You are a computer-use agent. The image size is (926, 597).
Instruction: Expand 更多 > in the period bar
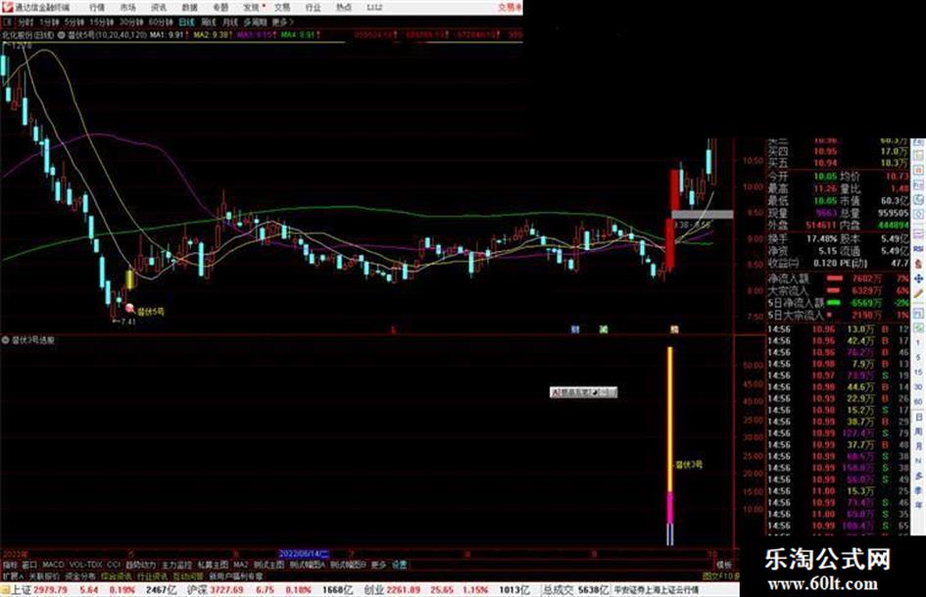click(x=282, y=23)
